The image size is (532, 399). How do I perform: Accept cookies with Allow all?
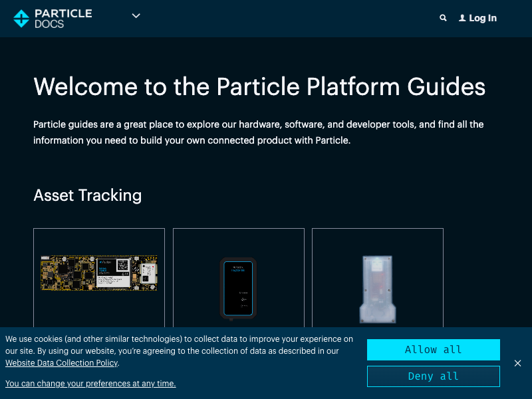434,350
